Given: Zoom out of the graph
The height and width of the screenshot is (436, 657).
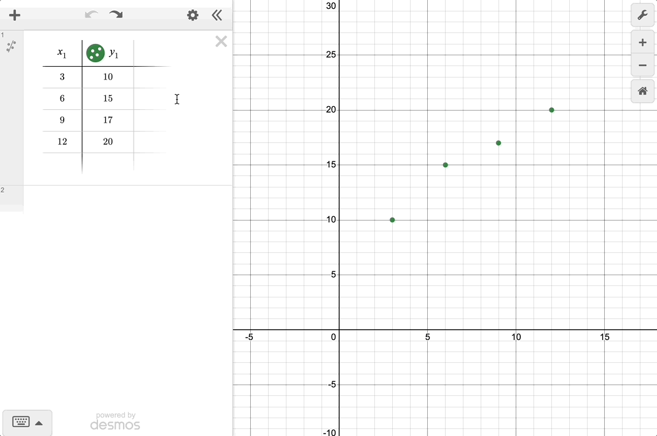Looking at the screenshot, I should point(642,65).
